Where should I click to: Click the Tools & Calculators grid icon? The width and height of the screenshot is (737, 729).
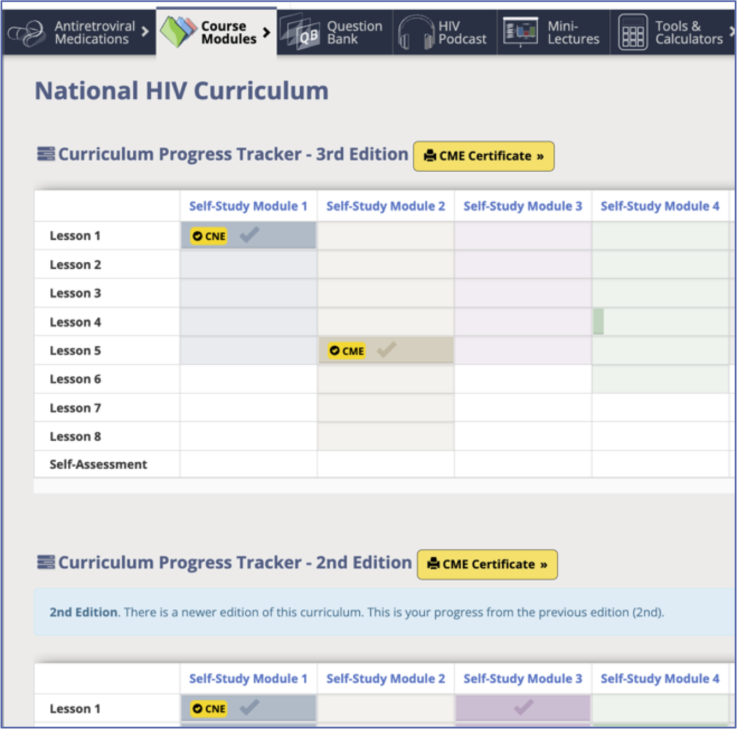[633, 32]
